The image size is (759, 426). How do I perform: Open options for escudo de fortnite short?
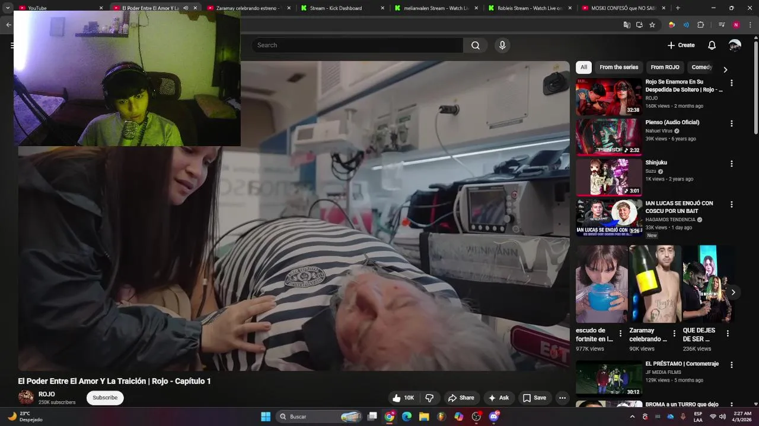click(x=621, y=334)
